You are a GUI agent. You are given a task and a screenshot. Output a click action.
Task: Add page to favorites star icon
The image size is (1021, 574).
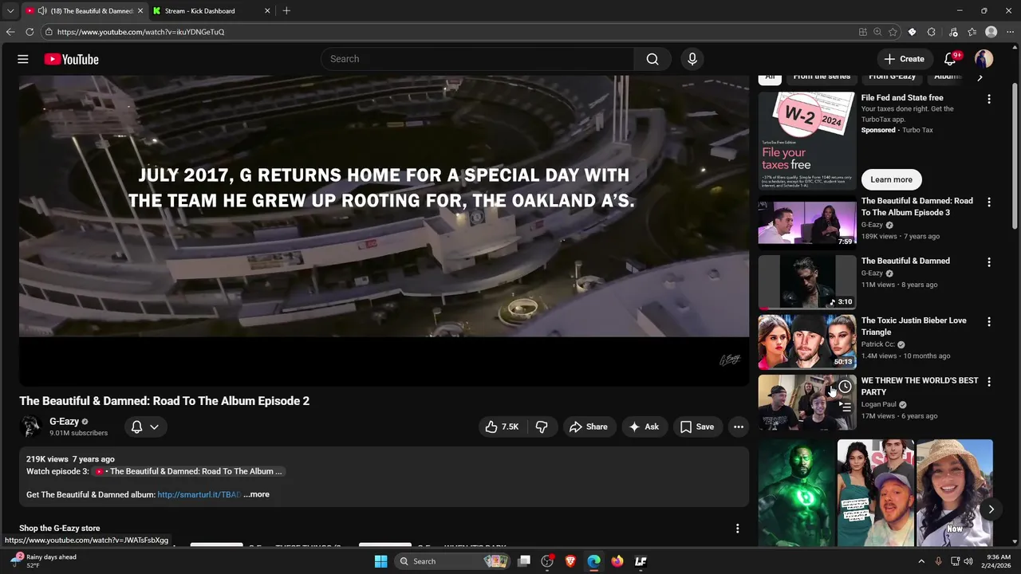tap(893, 32)
